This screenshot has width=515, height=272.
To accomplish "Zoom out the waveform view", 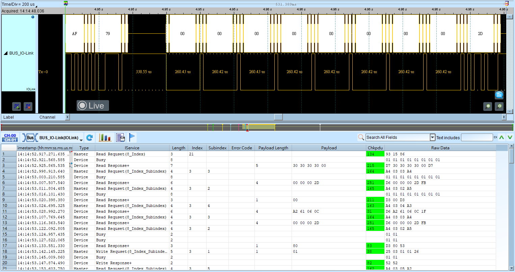I will 488,107.
